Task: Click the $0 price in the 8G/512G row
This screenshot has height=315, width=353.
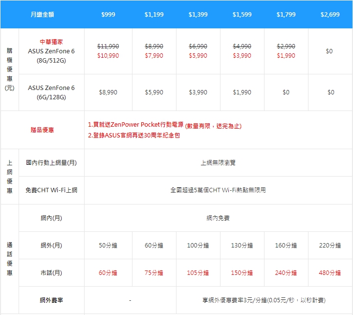Action: click(329, 51)
